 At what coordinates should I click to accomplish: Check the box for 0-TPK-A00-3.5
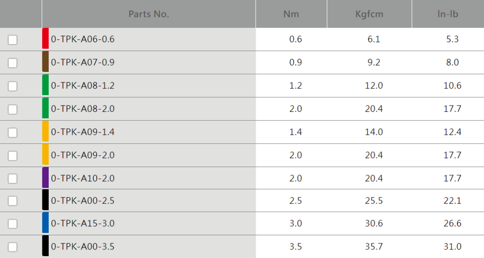tap(13, 247)
